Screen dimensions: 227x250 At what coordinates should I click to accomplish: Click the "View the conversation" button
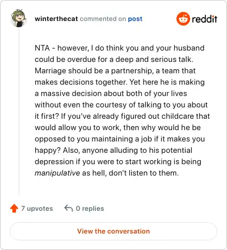[113, 231]
